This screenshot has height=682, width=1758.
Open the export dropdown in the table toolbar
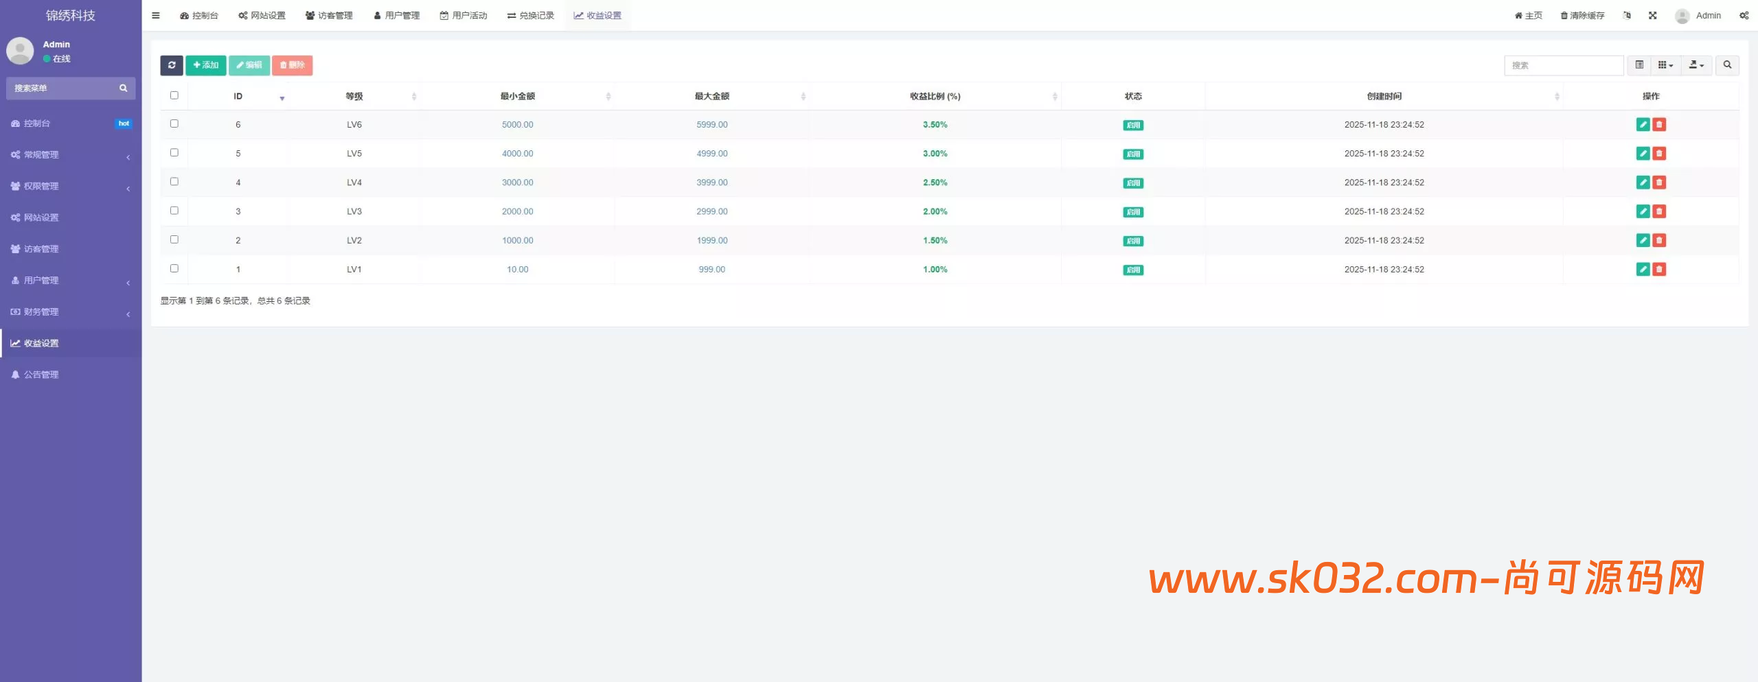pyautogui.click(x=1696, y=65)
